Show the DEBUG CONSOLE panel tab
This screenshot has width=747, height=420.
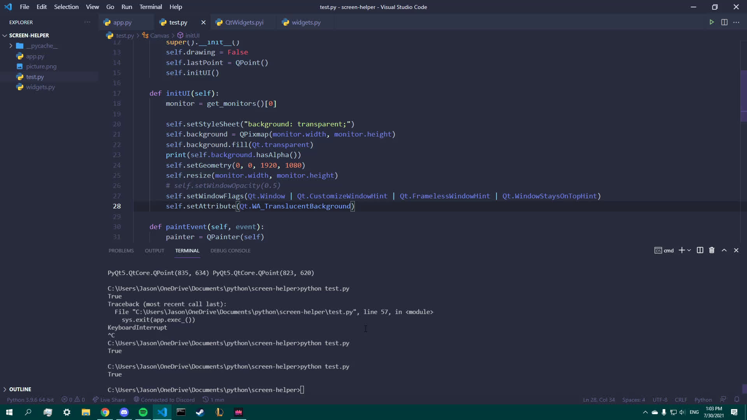[x=230, y=250]
